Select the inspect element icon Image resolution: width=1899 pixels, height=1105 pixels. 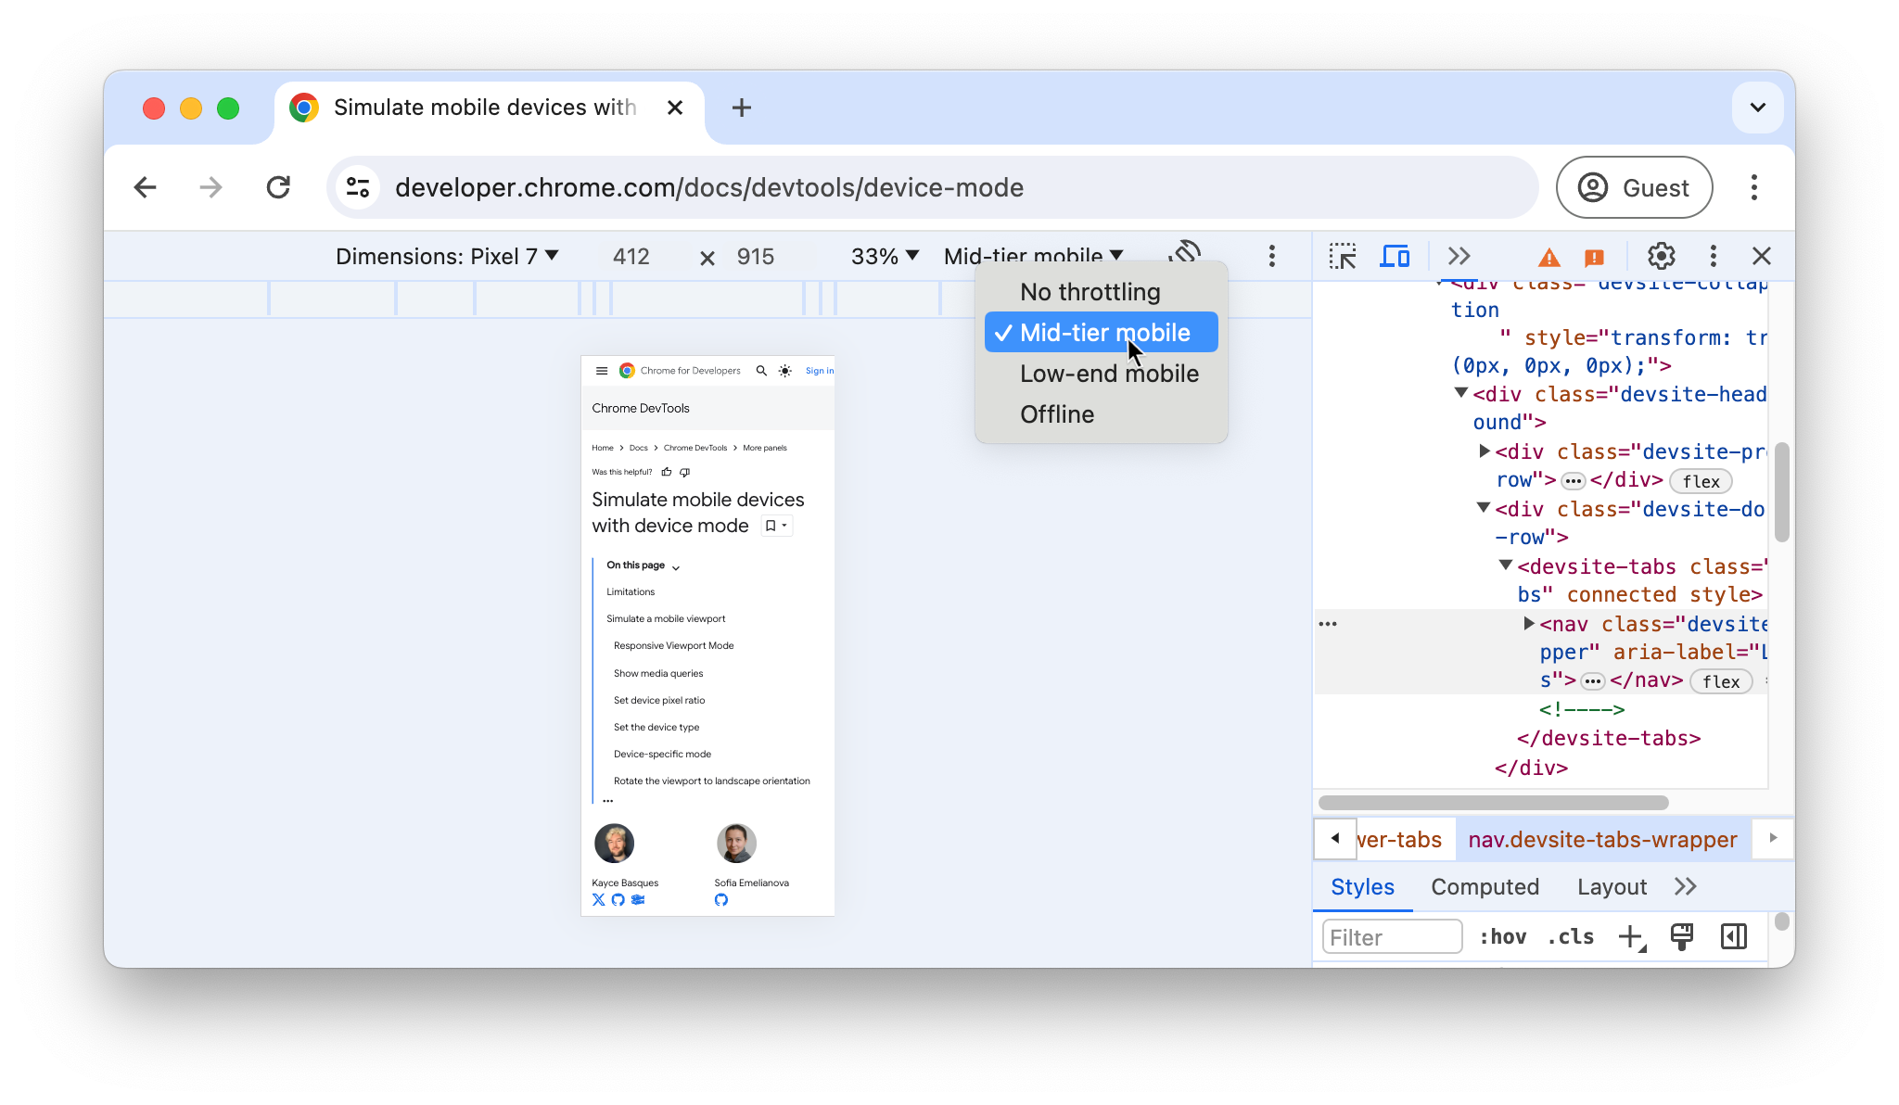1343,257
